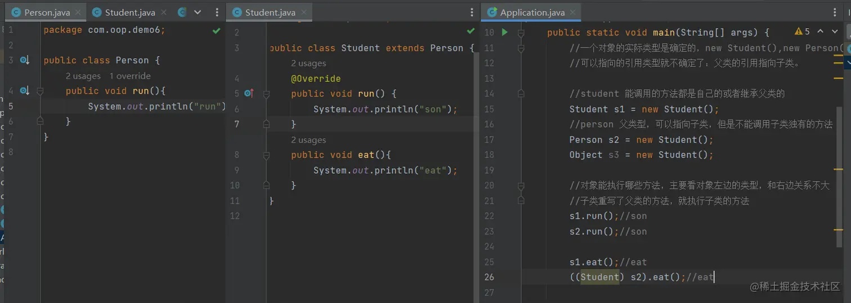Viewport: 851px width, 303px height.
Task: Click variable s2 in 'Person s2 = new Student();'
Action: [614, 139]
